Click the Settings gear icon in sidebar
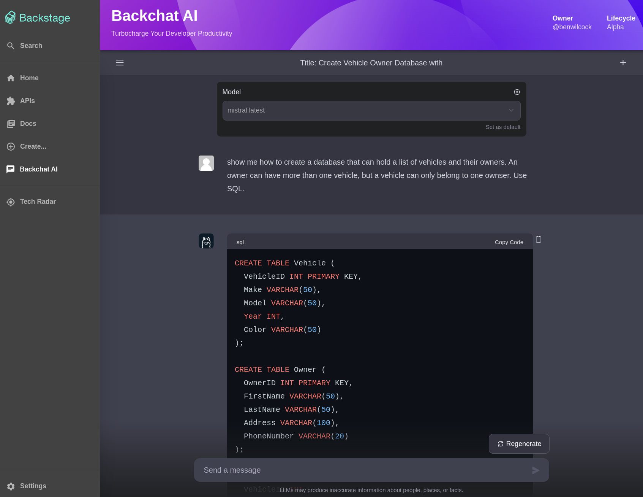Screen dimensions: 643x497 coord(11,486)
